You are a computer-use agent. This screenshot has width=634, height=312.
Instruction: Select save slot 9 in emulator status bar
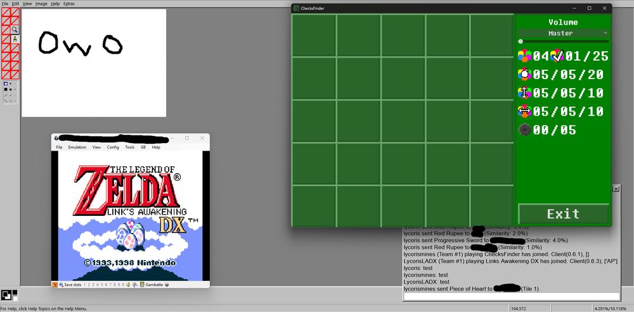(119, 285)
